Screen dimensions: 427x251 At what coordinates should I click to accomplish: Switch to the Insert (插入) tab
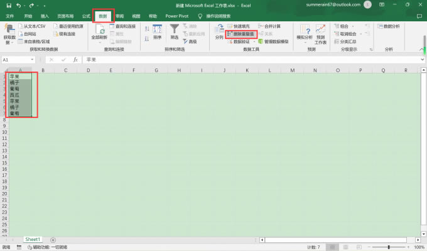click(45, 16)
